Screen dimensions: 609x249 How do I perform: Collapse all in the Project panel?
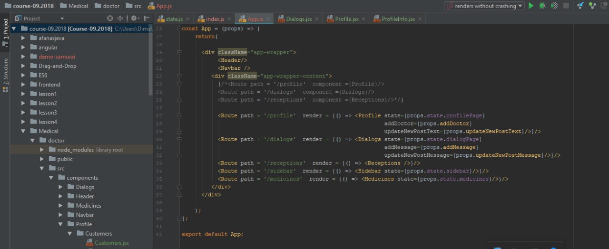pyautogui.click(x=120, y=19)
